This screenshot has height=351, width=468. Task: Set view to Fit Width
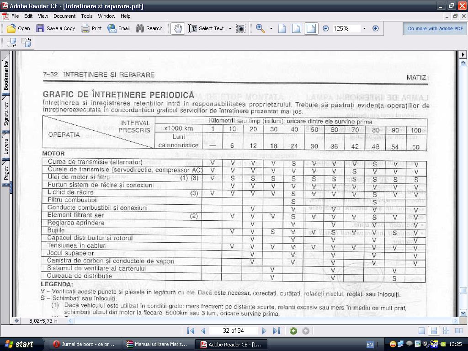coord(311,28)
